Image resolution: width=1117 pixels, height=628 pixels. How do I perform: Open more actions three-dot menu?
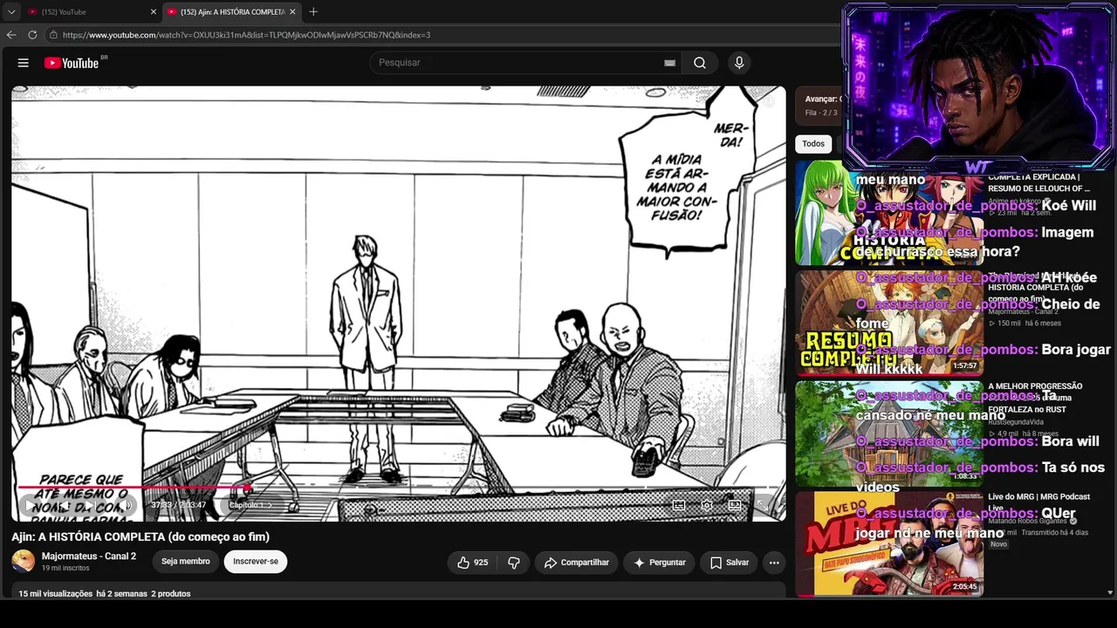(774, 563)
